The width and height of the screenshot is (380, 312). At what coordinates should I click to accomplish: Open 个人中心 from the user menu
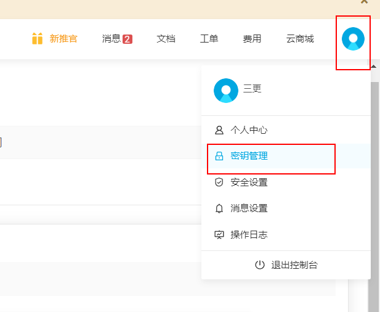(249, 130)
